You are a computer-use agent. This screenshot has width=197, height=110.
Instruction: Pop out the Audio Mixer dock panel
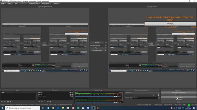pos(123,90)
